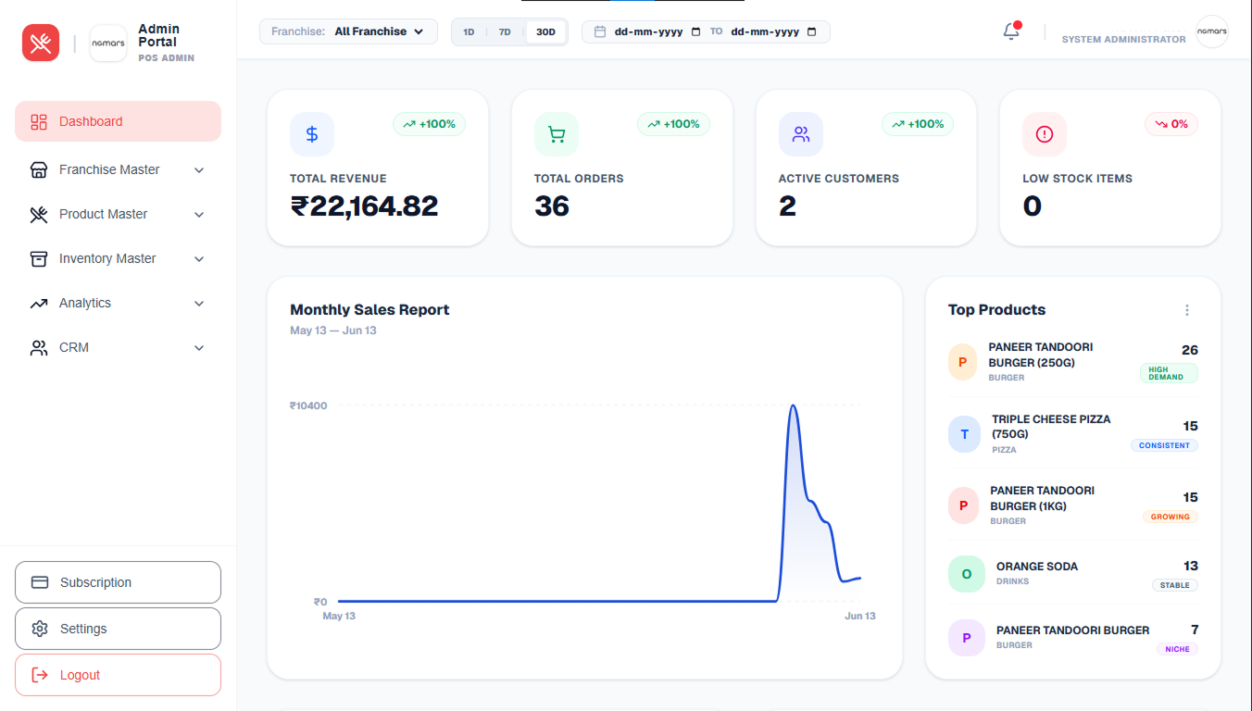Select the 7D time range toggle

tap(505, 32)
